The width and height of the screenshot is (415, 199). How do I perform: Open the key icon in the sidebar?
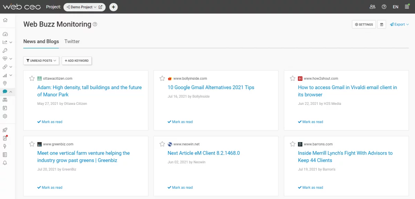(5, 50)
